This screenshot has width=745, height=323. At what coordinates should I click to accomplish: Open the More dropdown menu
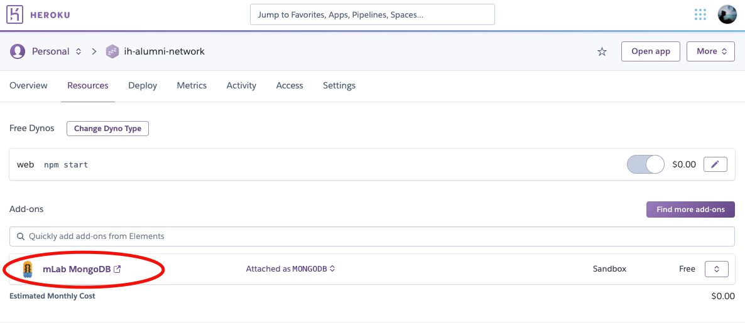pyautogui.click(x=711, y=51)
